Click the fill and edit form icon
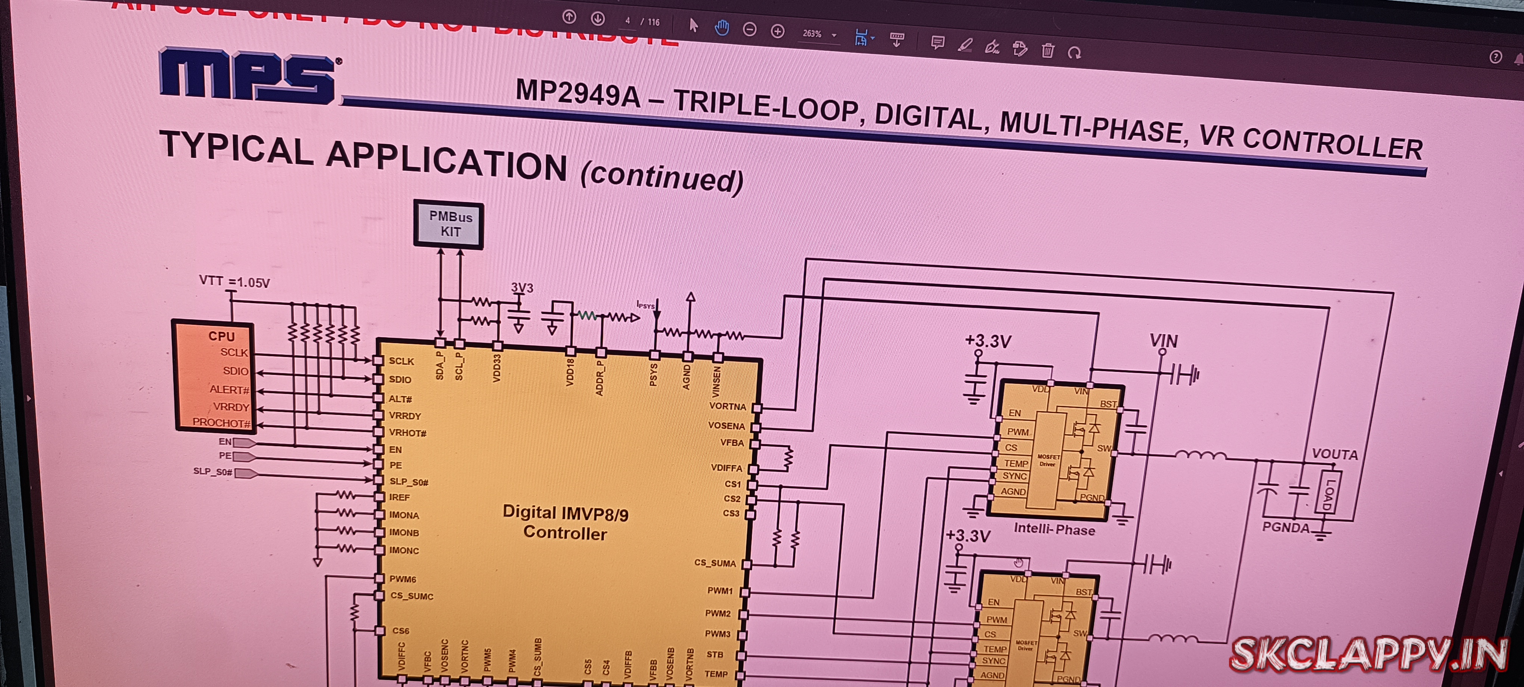This screenshot has width=1524, height=687. [1020, 49]
